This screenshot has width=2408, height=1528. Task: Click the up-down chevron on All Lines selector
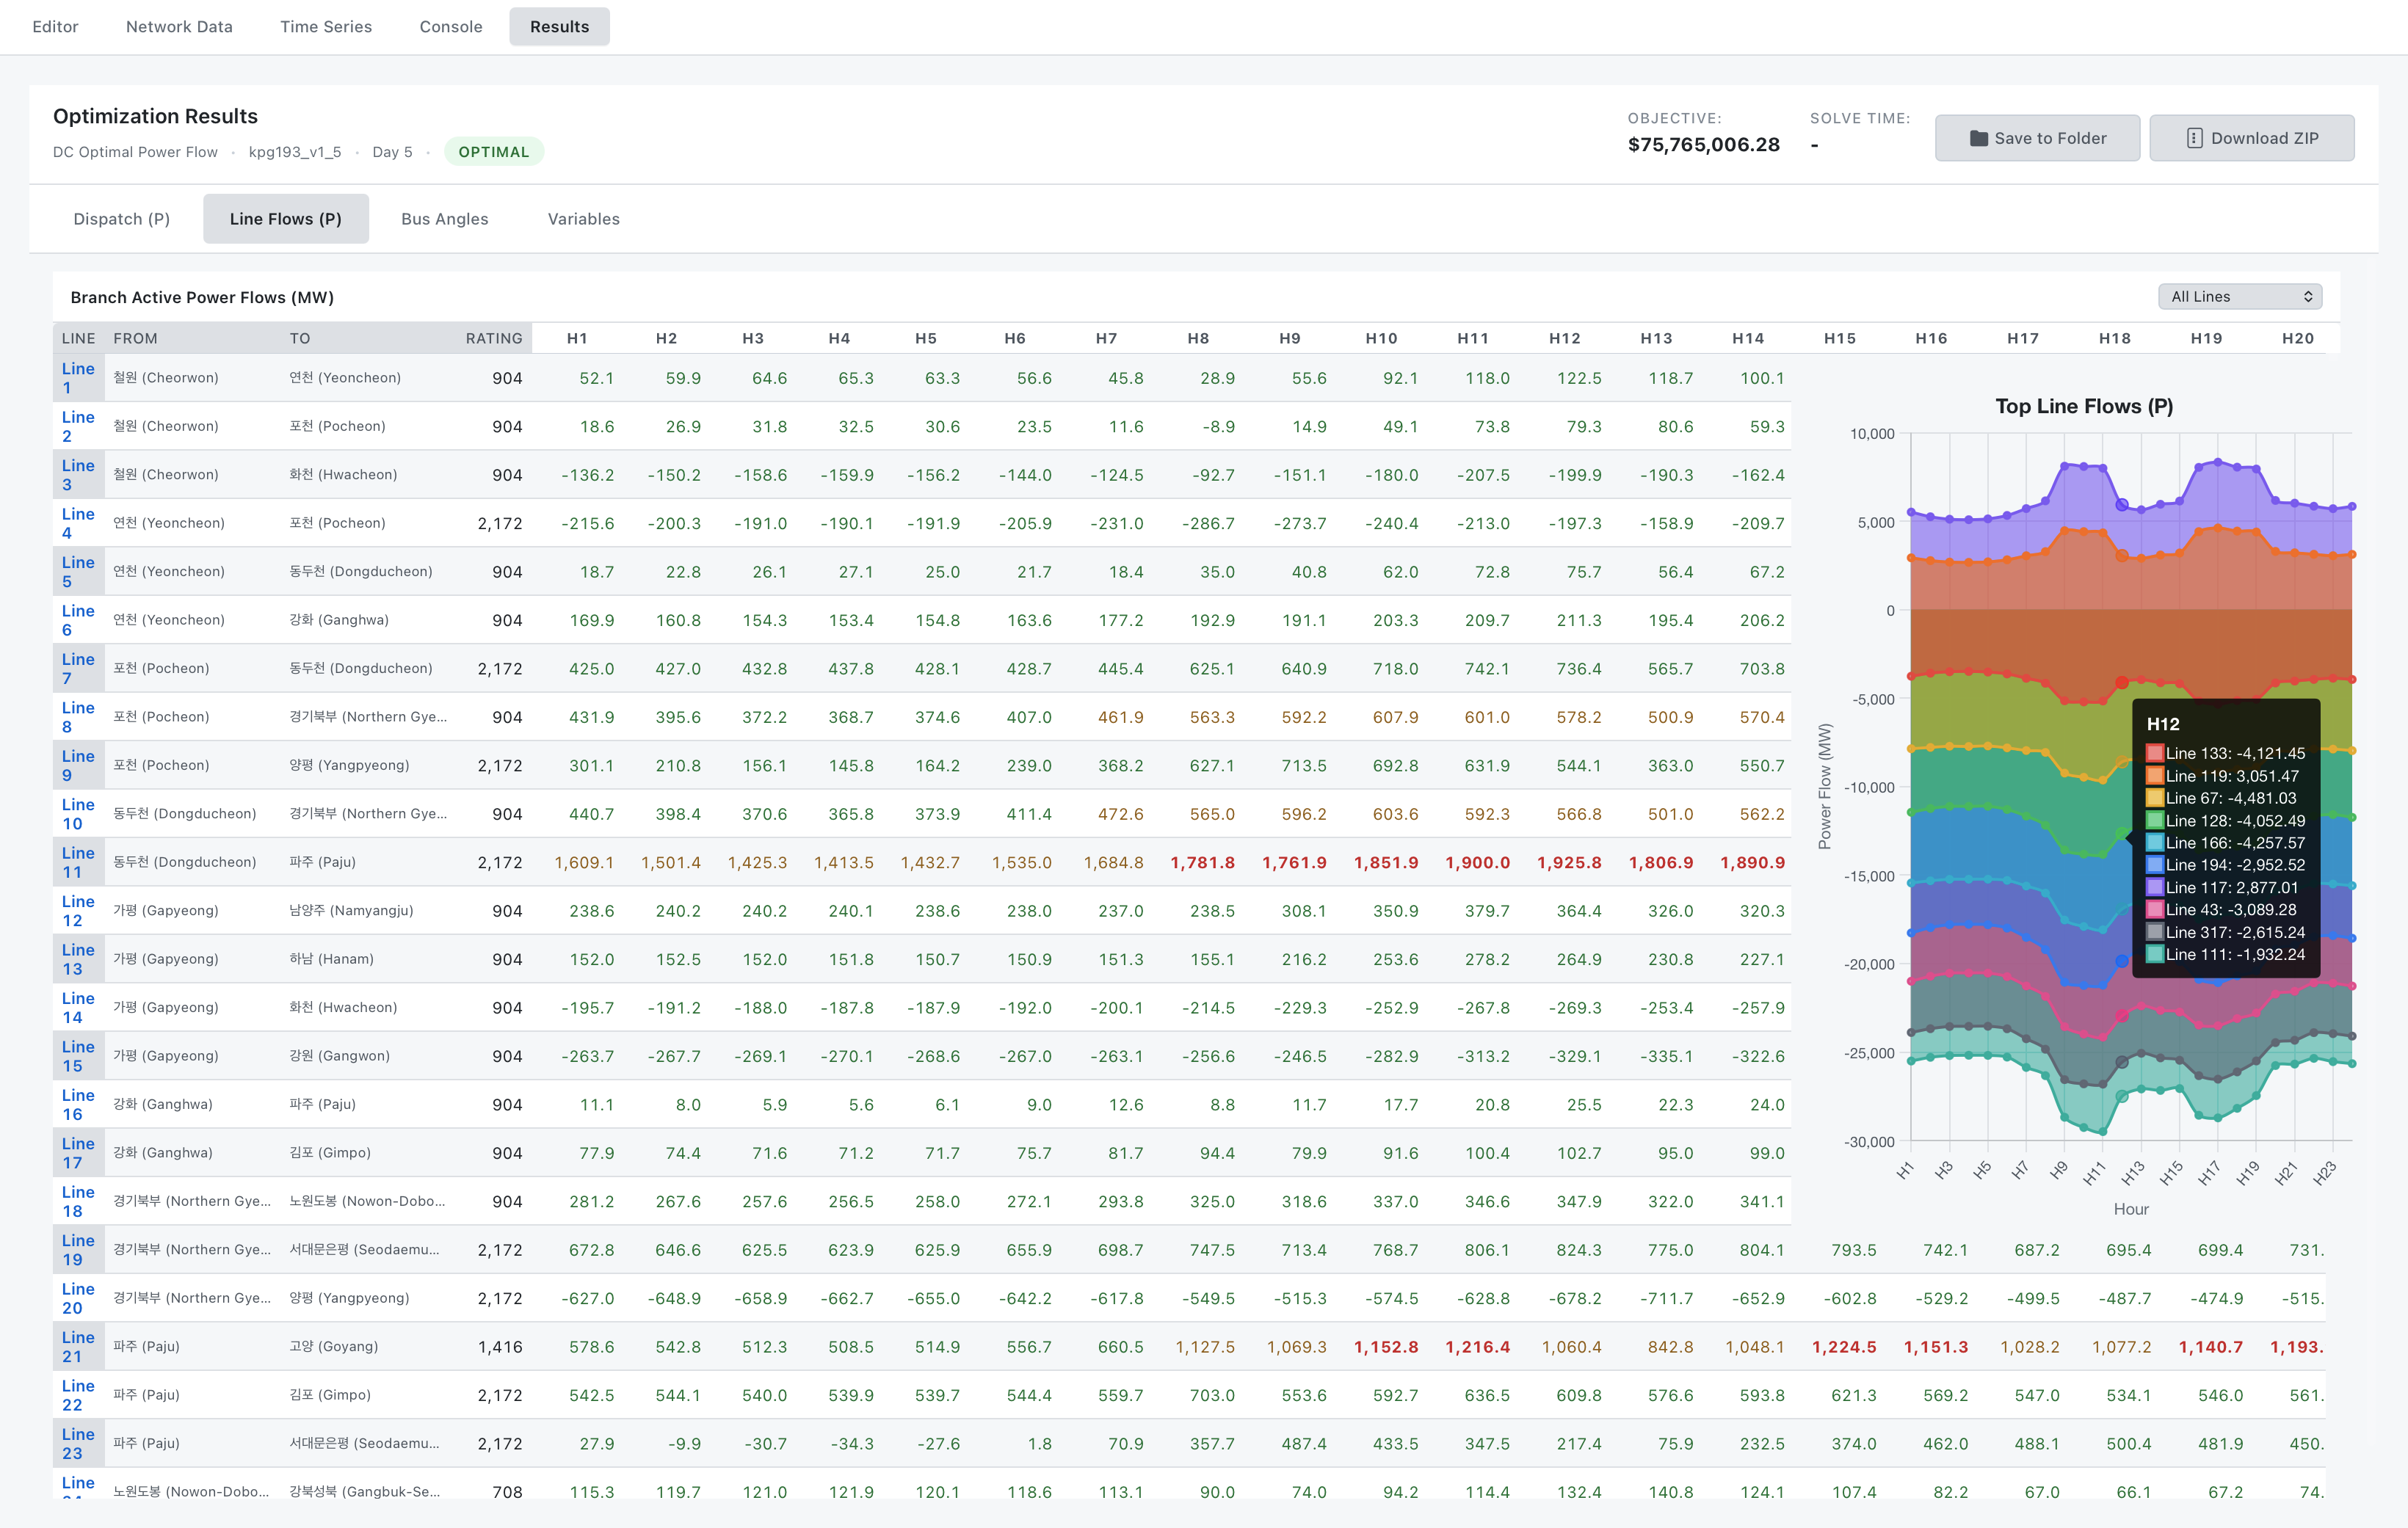click(x=2308, y=296)
